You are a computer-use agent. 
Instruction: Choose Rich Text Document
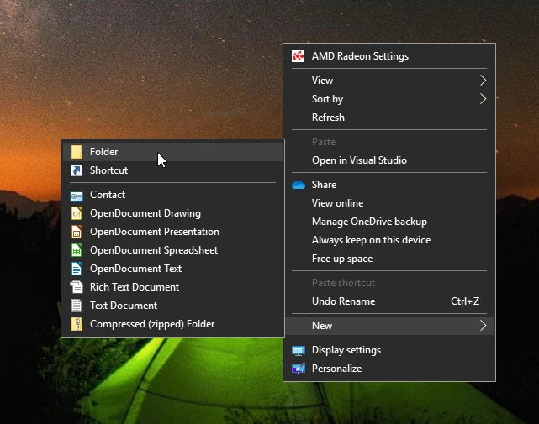[173, 287]
